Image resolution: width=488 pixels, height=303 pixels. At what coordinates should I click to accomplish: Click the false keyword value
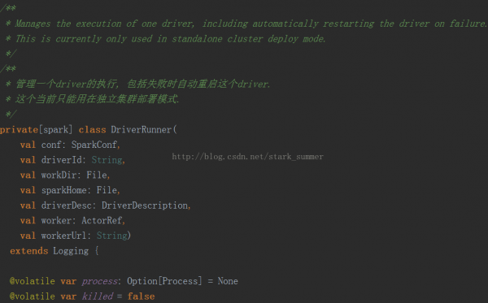[x=141, y=297]
